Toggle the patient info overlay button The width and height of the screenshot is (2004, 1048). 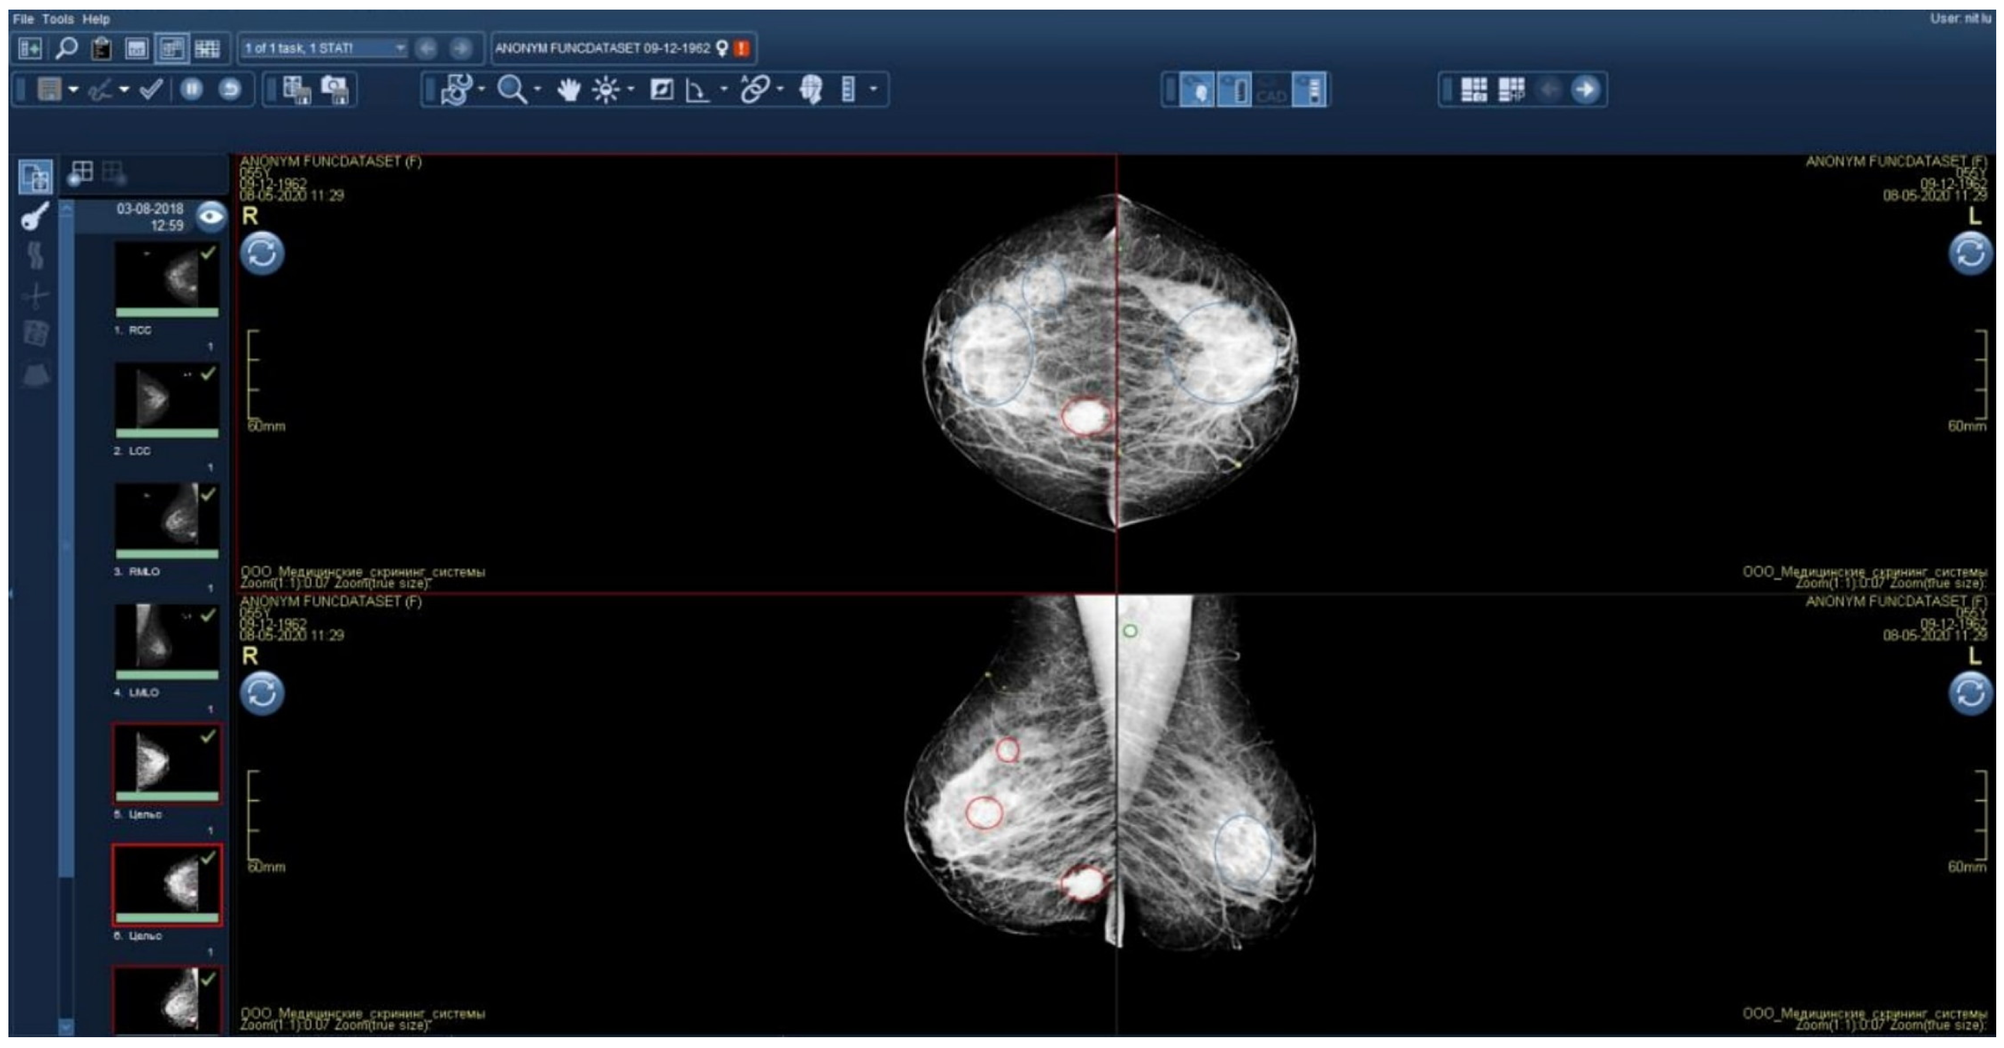click(1197, 89)
